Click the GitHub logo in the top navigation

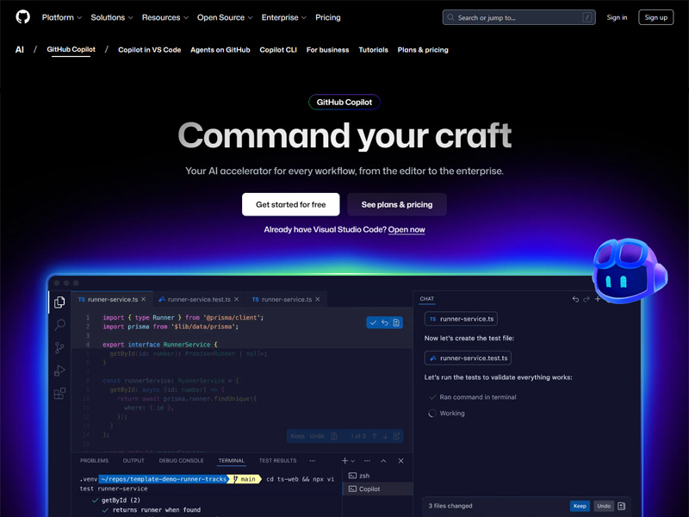[22, 17]
